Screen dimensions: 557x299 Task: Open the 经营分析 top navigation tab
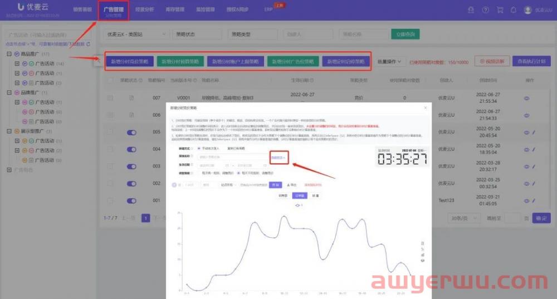145,9
